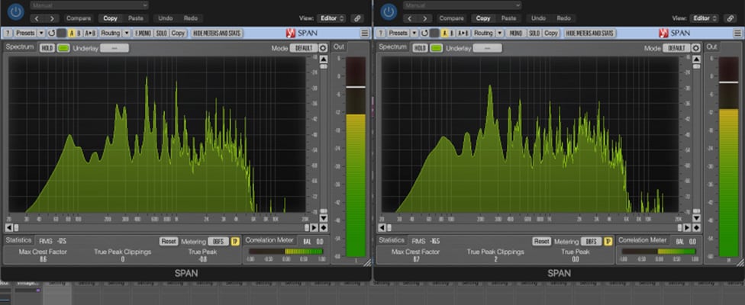The height and width of the screenshot is (305, 745).
Task: Toggle the right SPAN plugin power button
Action: [389, 12]
